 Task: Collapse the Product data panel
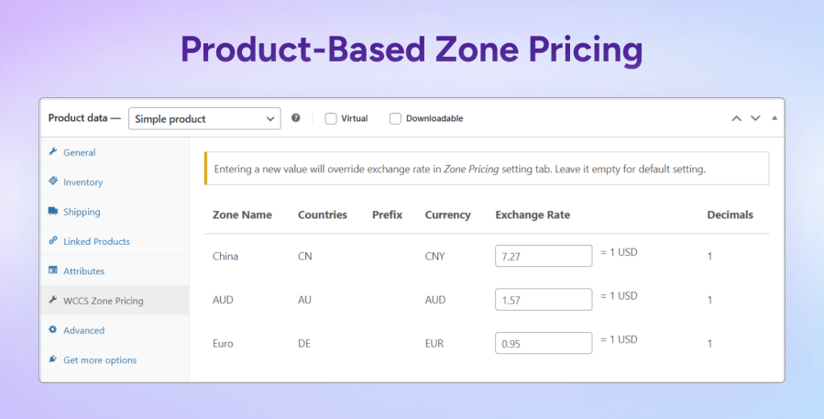click(x=775, y=118)
